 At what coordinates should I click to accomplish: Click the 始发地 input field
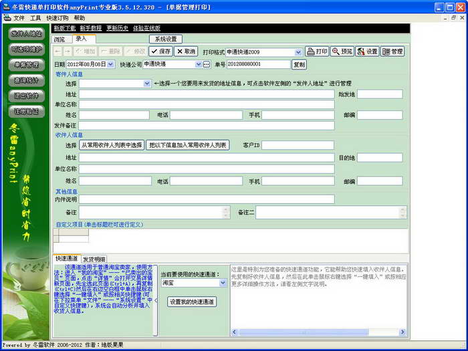tap(380, 94)
